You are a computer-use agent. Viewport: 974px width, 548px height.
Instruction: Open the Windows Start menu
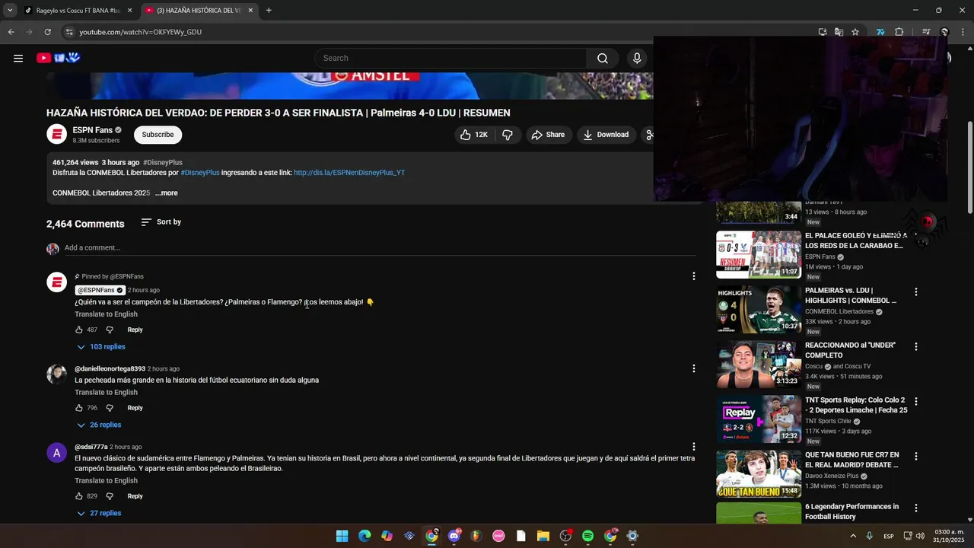click(x=342, y=536)
